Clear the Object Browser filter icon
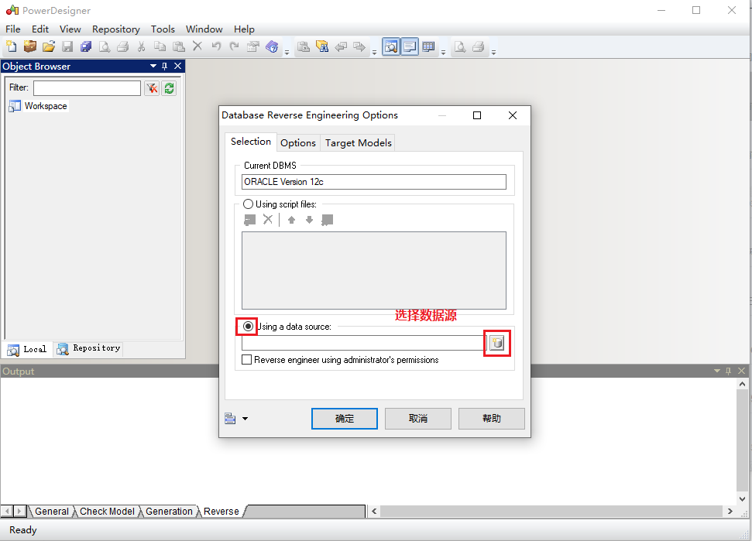The image size is (752, 541). point(152,88)
